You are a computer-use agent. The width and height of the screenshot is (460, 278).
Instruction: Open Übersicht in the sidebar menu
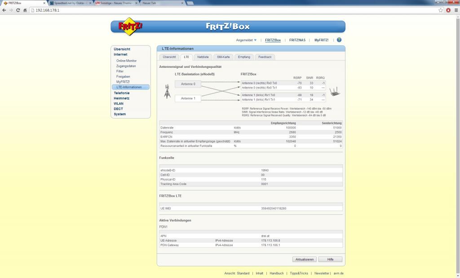click(x=122, y=49)
